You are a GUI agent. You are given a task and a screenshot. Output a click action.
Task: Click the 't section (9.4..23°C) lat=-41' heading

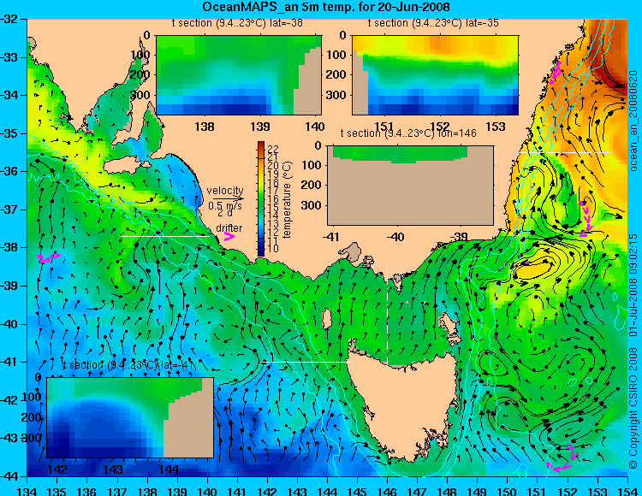pos(127,365)
